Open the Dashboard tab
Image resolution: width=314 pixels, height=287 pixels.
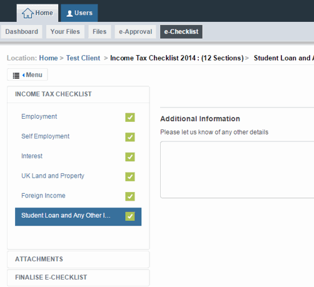pyautogui.click(x=22, y=32)
